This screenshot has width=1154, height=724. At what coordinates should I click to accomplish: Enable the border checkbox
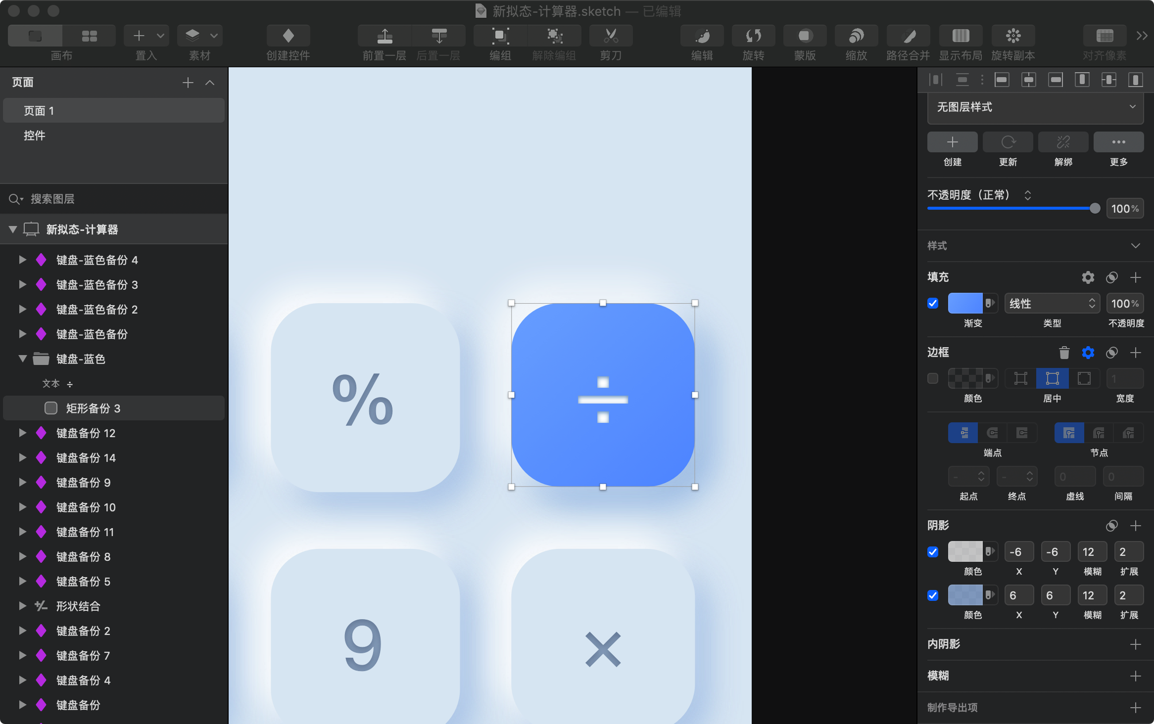(933, 378)
